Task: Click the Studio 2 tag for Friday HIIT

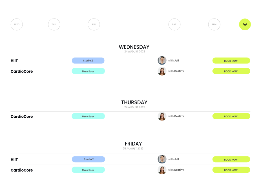Action: 89,159
